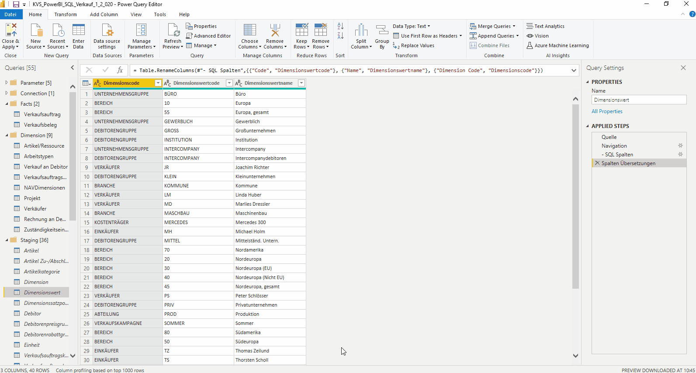Select the Artikel/Ressource query
This screenshot has height=373, width=696.
pos(44,145)
